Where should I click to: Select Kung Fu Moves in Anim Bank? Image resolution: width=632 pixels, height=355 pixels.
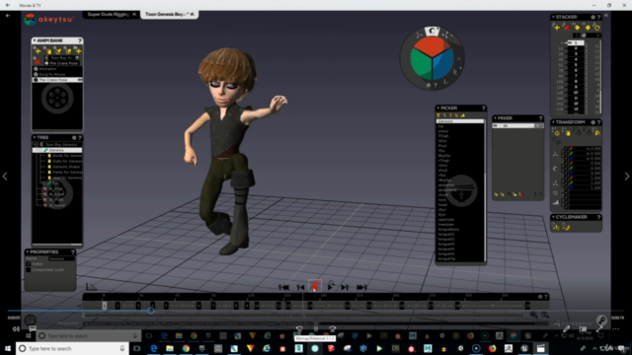(x=57, y=74)
